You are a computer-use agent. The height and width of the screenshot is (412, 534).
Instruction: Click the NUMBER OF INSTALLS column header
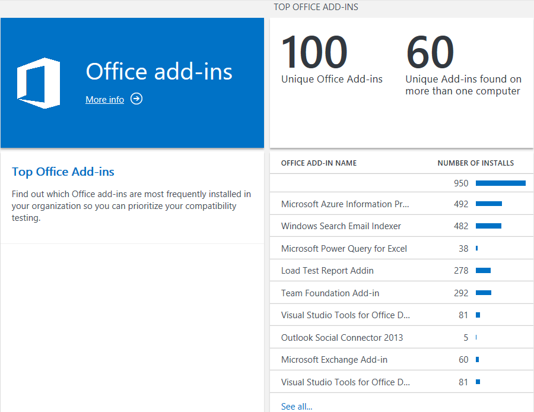click(x=475, y=163)
